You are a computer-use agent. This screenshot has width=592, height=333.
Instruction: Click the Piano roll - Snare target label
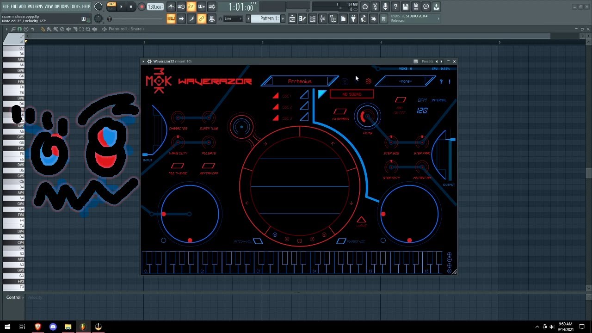pos(125,29)
